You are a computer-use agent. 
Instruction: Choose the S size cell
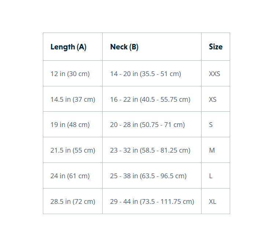pyautogui.click(x=215, y=124)
